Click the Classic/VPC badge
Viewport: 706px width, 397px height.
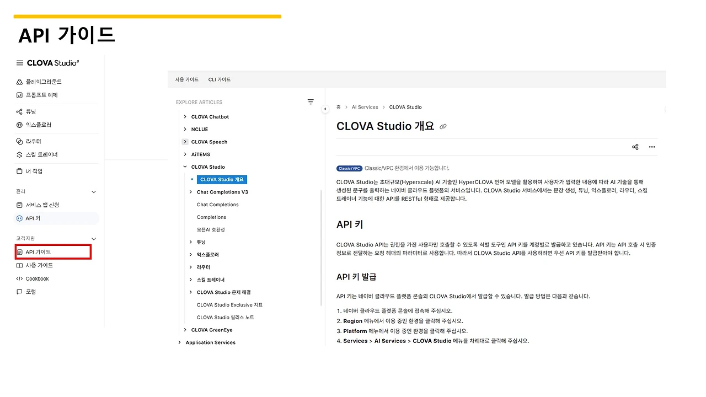(349, 168)
